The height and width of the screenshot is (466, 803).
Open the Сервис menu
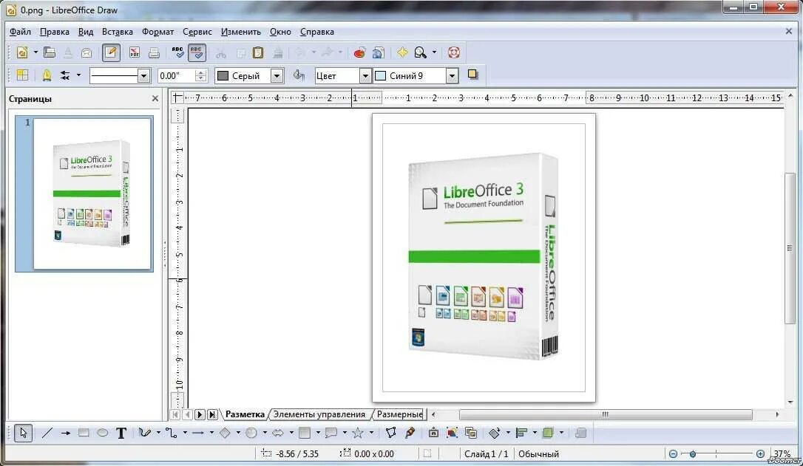pyautogui.click(x=197, y=32)
